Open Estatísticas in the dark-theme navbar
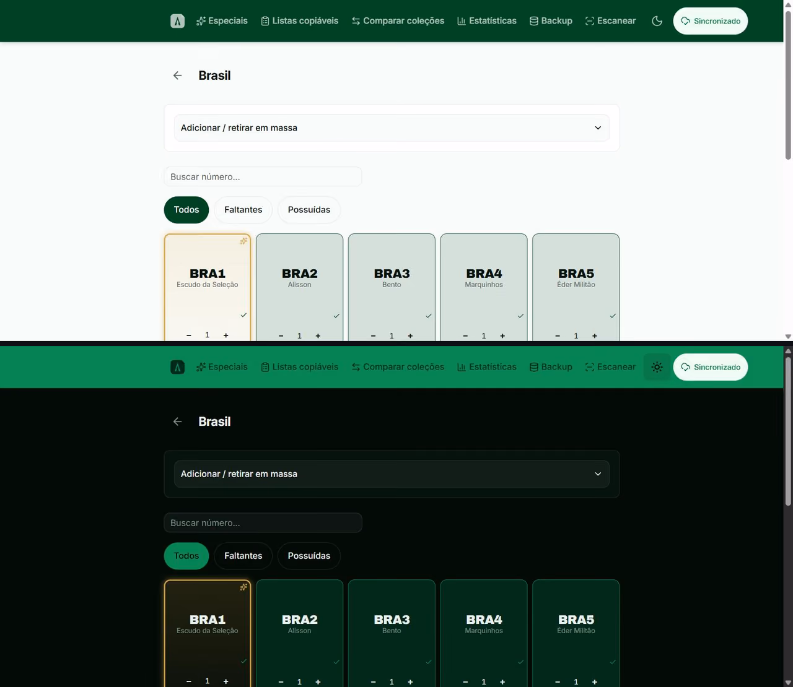 coord(487,367)
